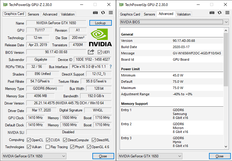Click the Transistors 4700M field
232x161 pixels.
(78, 45)
